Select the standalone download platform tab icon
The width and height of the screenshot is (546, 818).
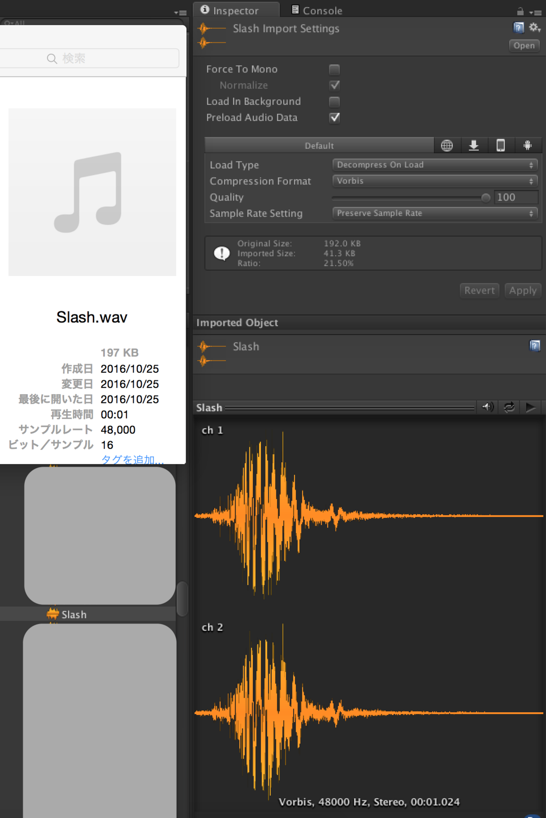coord(474,146)
